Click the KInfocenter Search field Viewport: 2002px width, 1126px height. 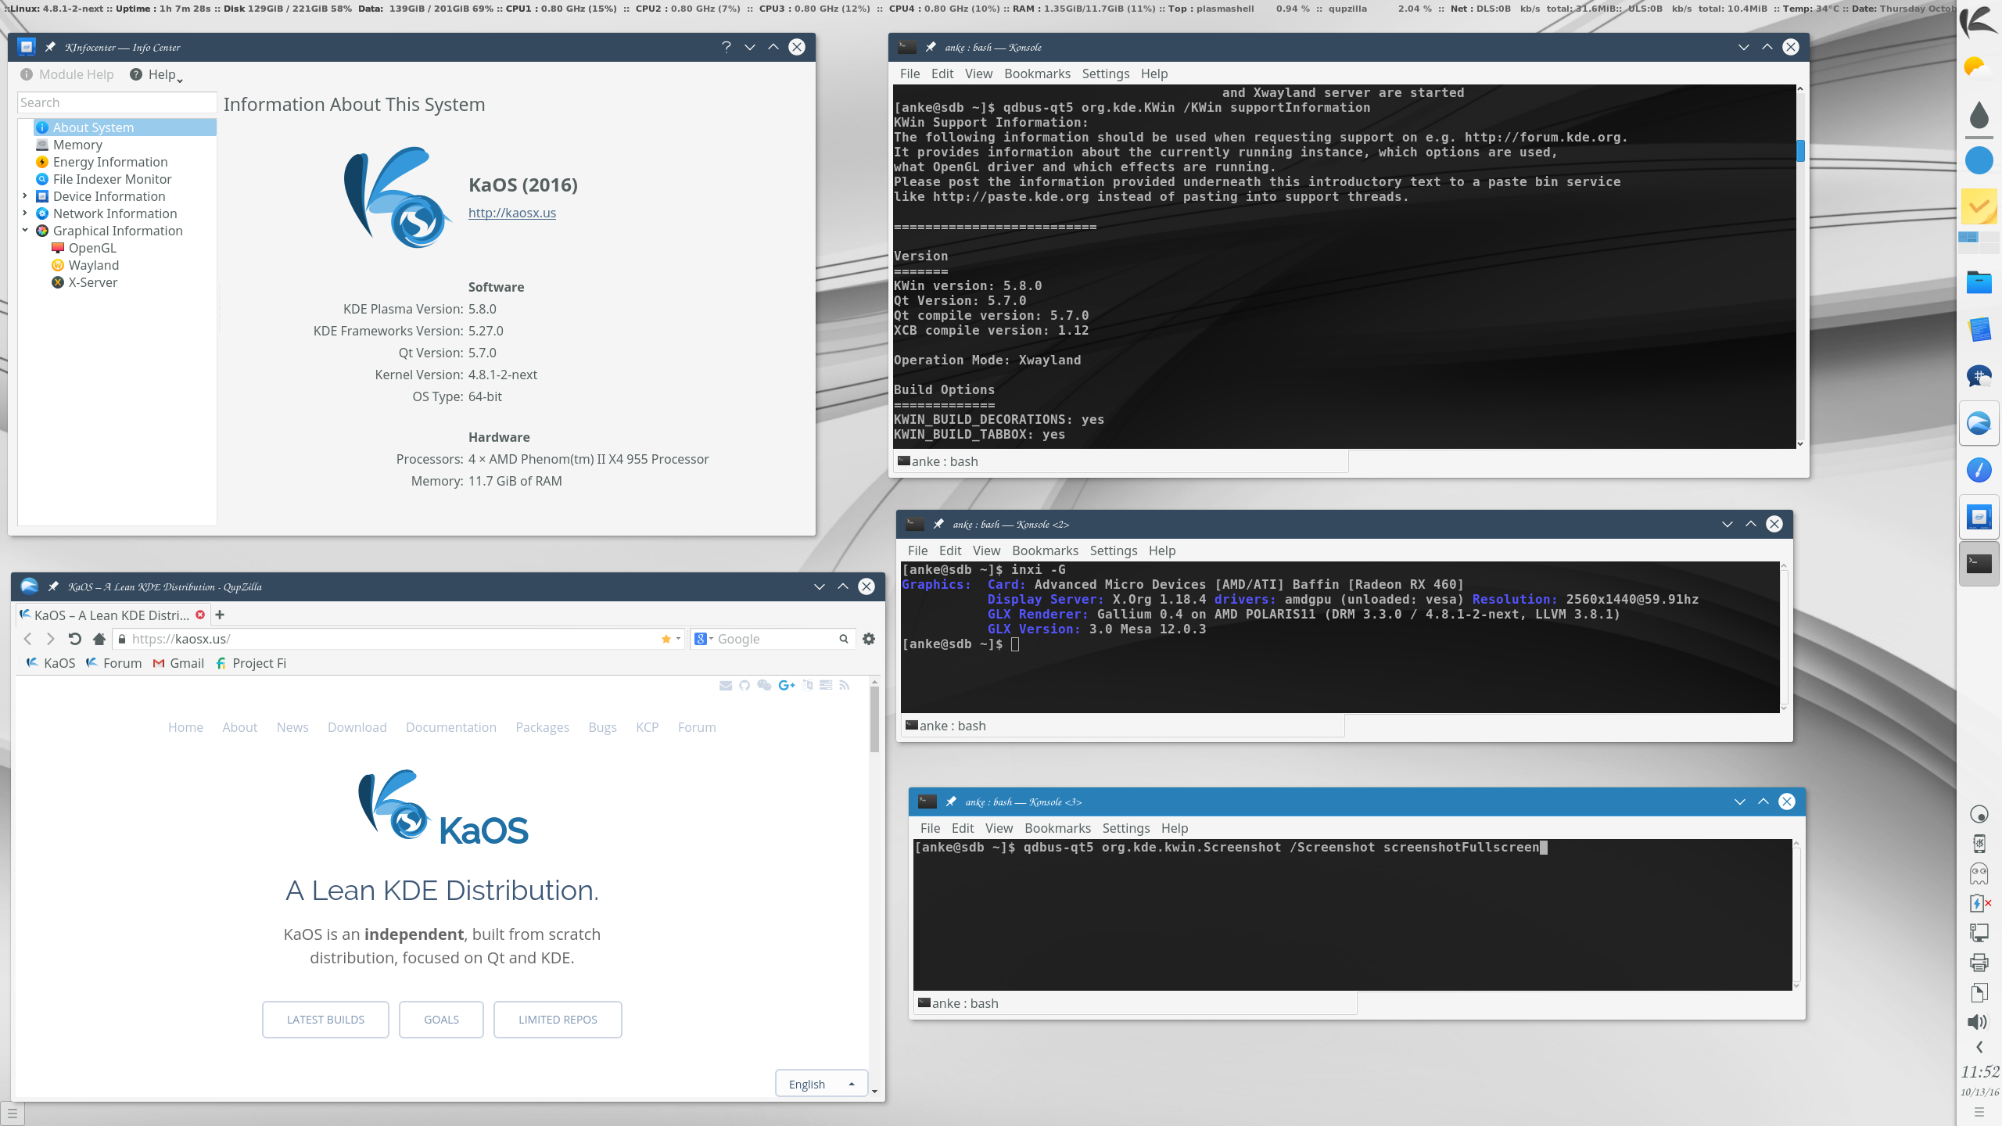117,102
